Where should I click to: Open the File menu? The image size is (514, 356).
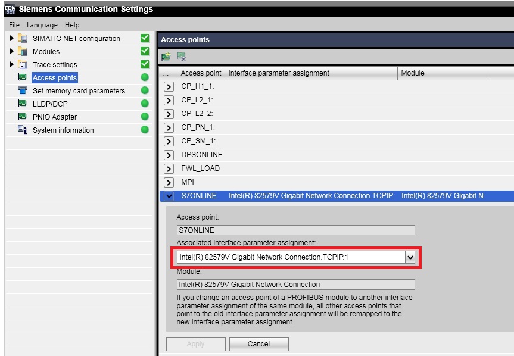click(14, 25)
